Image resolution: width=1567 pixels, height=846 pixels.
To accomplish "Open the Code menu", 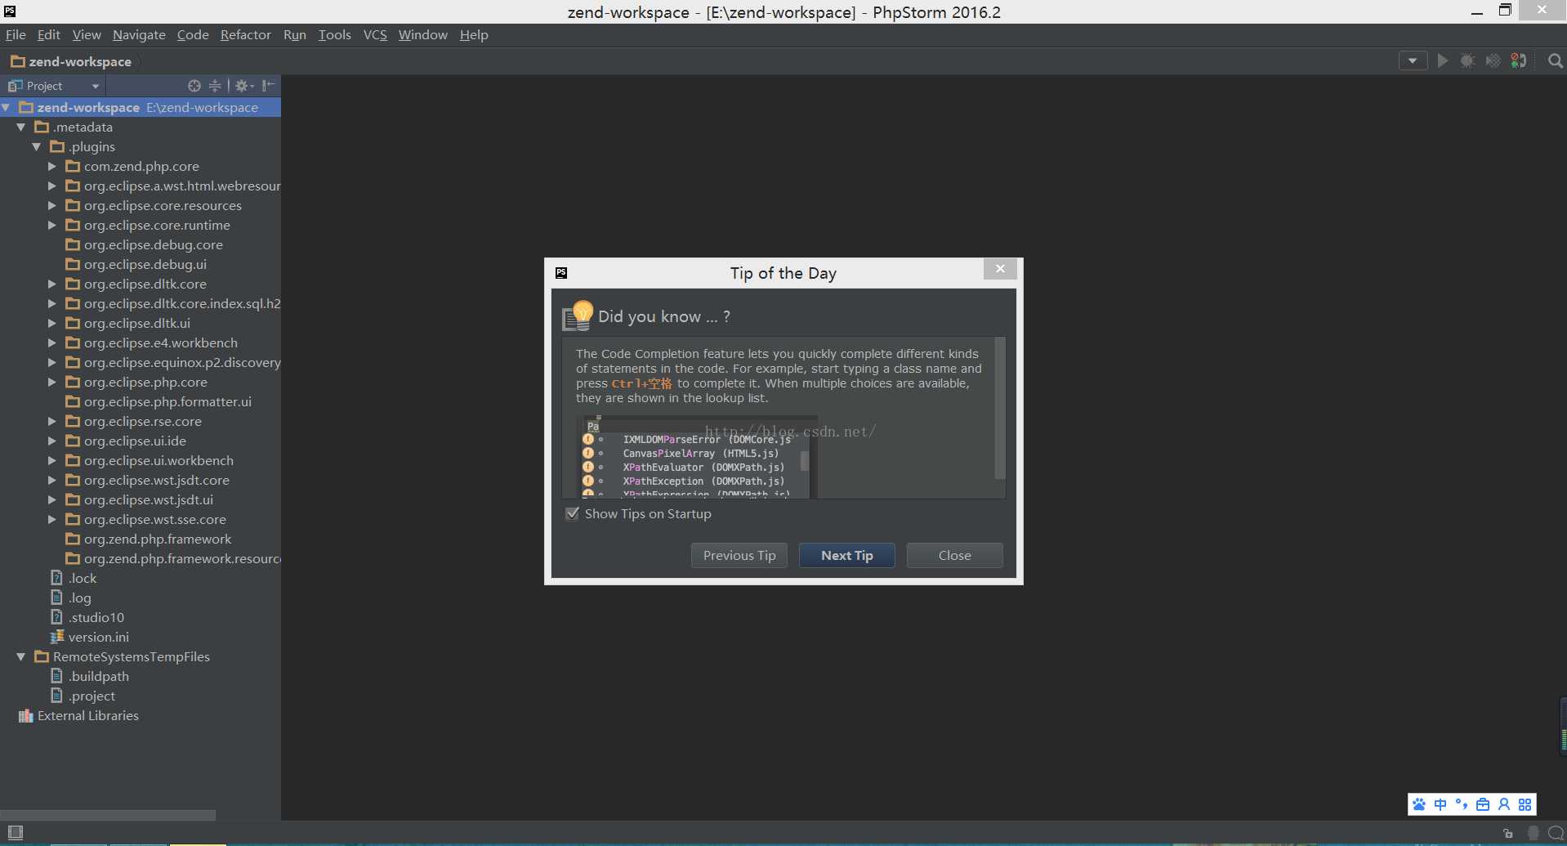I will [193, 35].
